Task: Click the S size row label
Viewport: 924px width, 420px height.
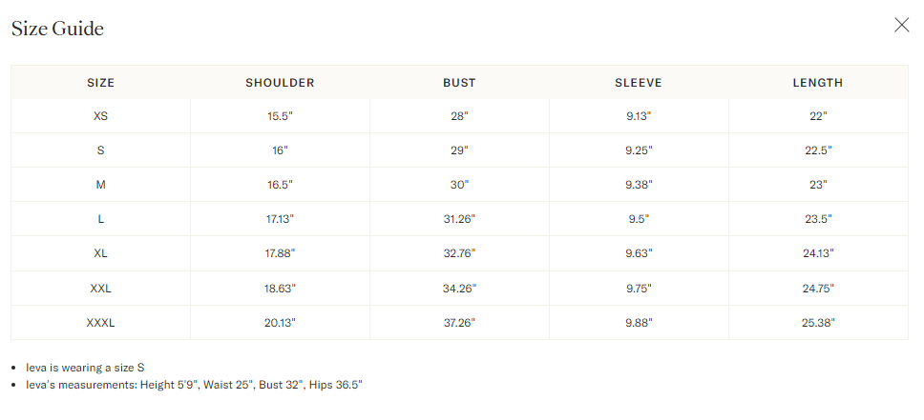Action: click(100, 150)
